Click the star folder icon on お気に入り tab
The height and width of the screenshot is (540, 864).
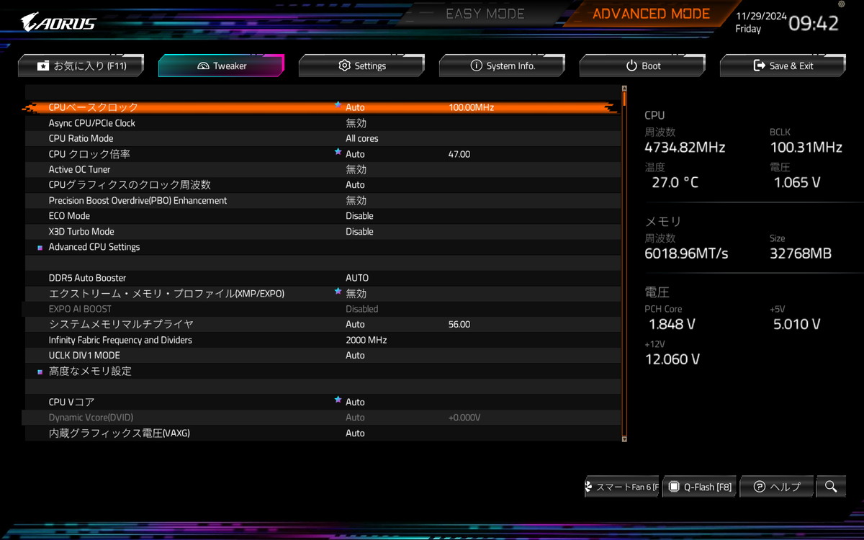(43, 66)
